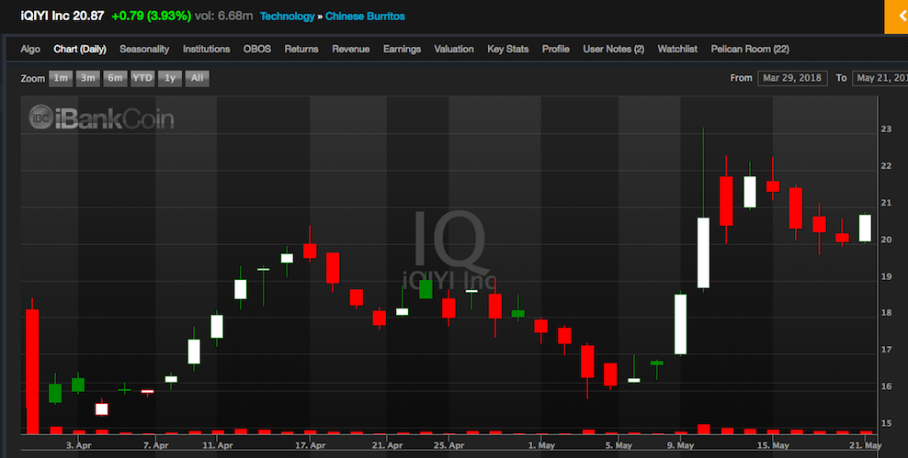
Task: Click the orange back arrow icon
Action: tap(896, 17)
